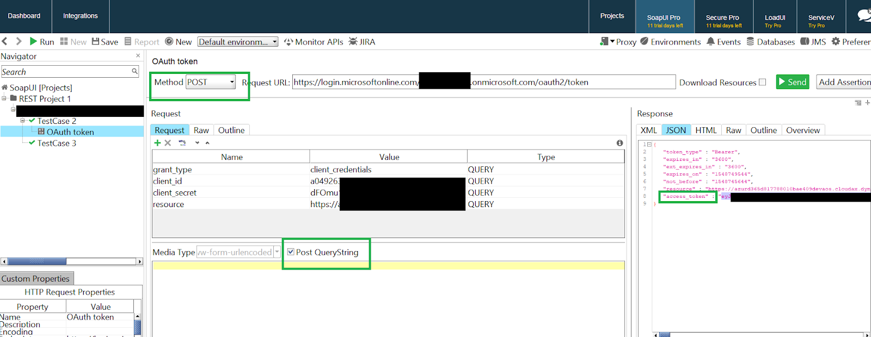
Task: Click the Proxy server icon
Action: click(604, 41)
